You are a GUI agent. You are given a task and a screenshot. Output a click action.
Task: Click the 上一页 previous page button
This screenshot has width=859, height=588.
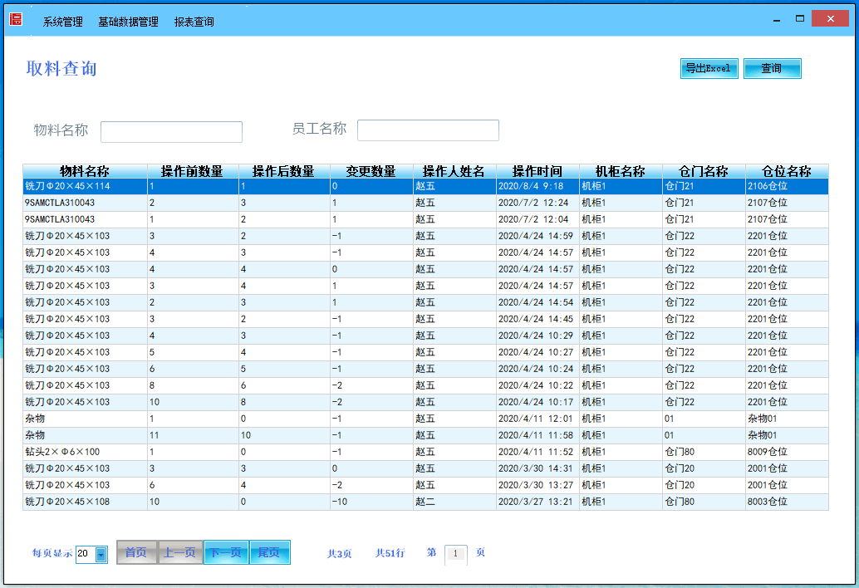(x=180, y=552)
